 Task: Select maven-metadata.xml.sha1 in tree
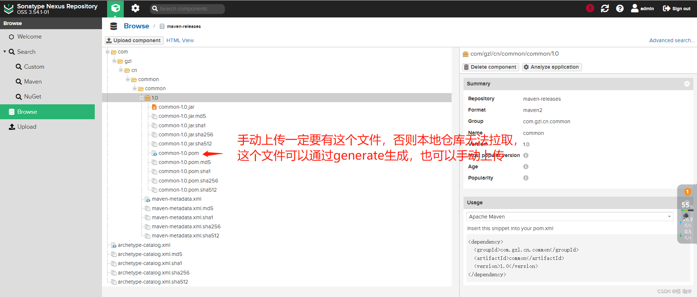pos(182,217)
